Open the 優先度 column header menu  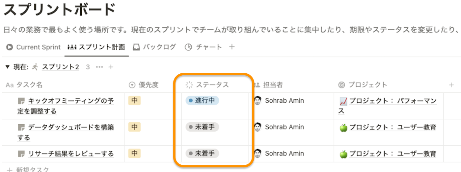click(144, 85)
